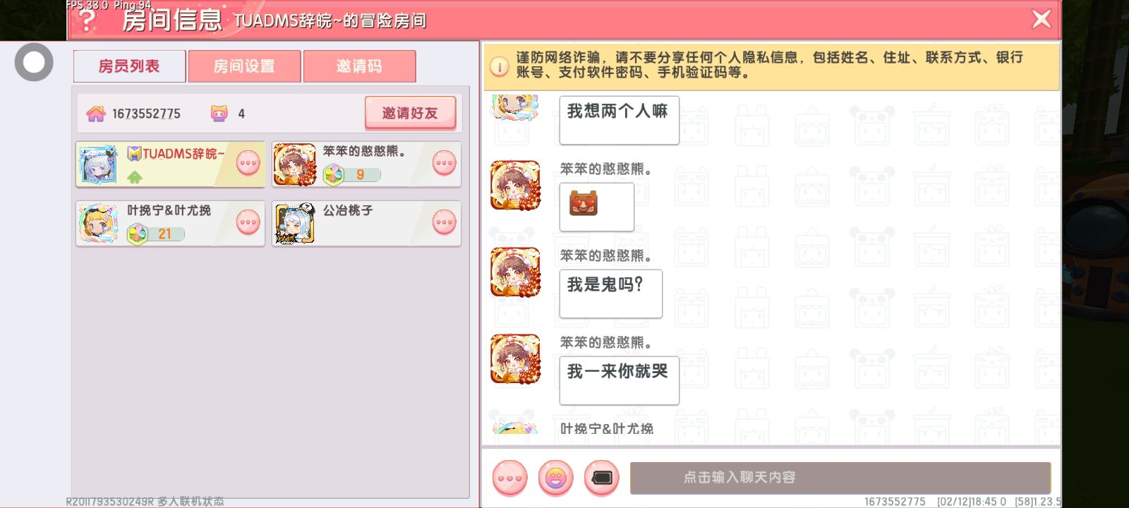Select the 邀请码 tab
This screenshot has width=1129, height=508.
click(x=359, y=66)
